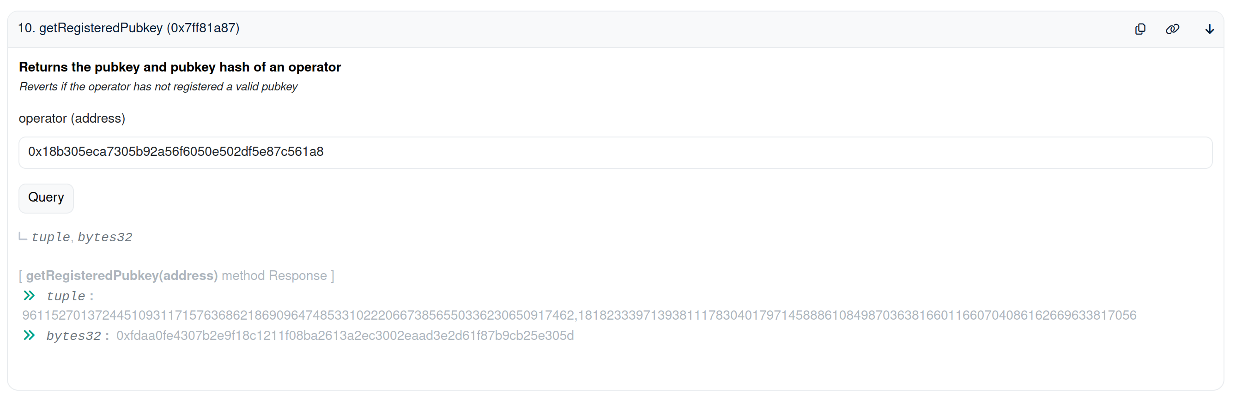The width and height of the screenshot is (1236, 399).
Task: Select the bytes32 hash value 0xfdaa0fe…
Action: 345,335
